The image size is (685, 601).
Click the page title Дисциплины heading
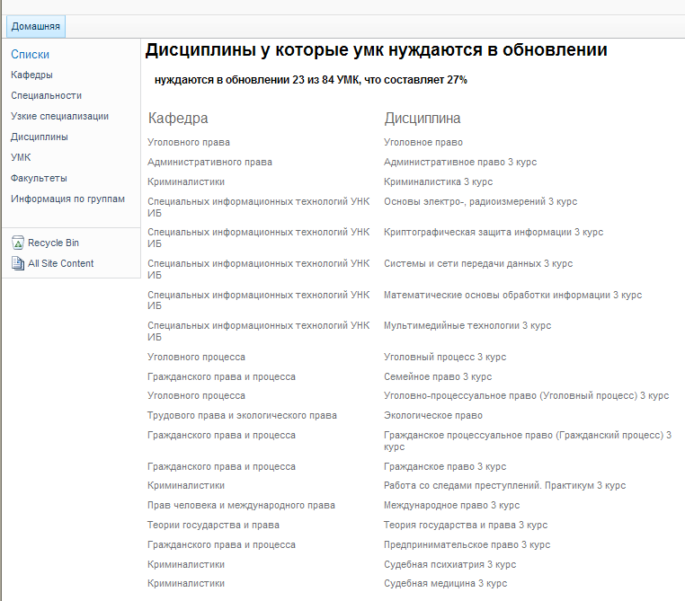376,50
